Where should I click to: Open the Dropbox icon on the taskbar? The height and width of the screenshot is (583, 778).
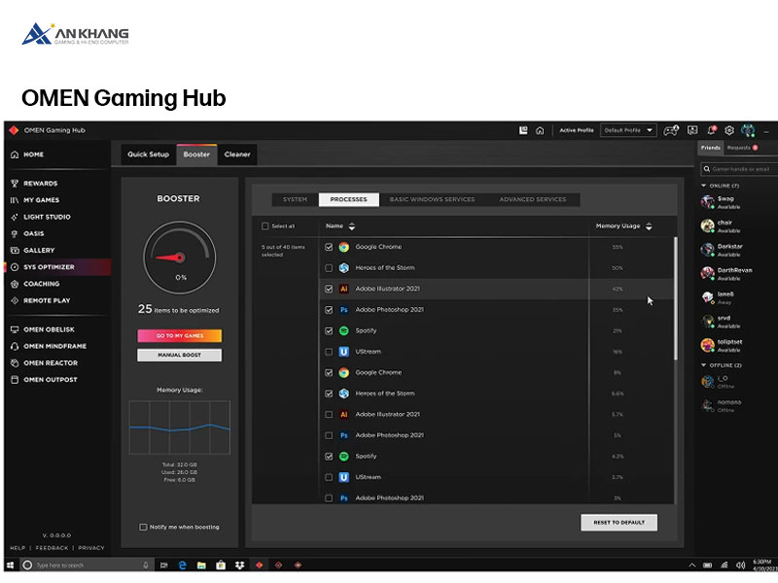239,566
